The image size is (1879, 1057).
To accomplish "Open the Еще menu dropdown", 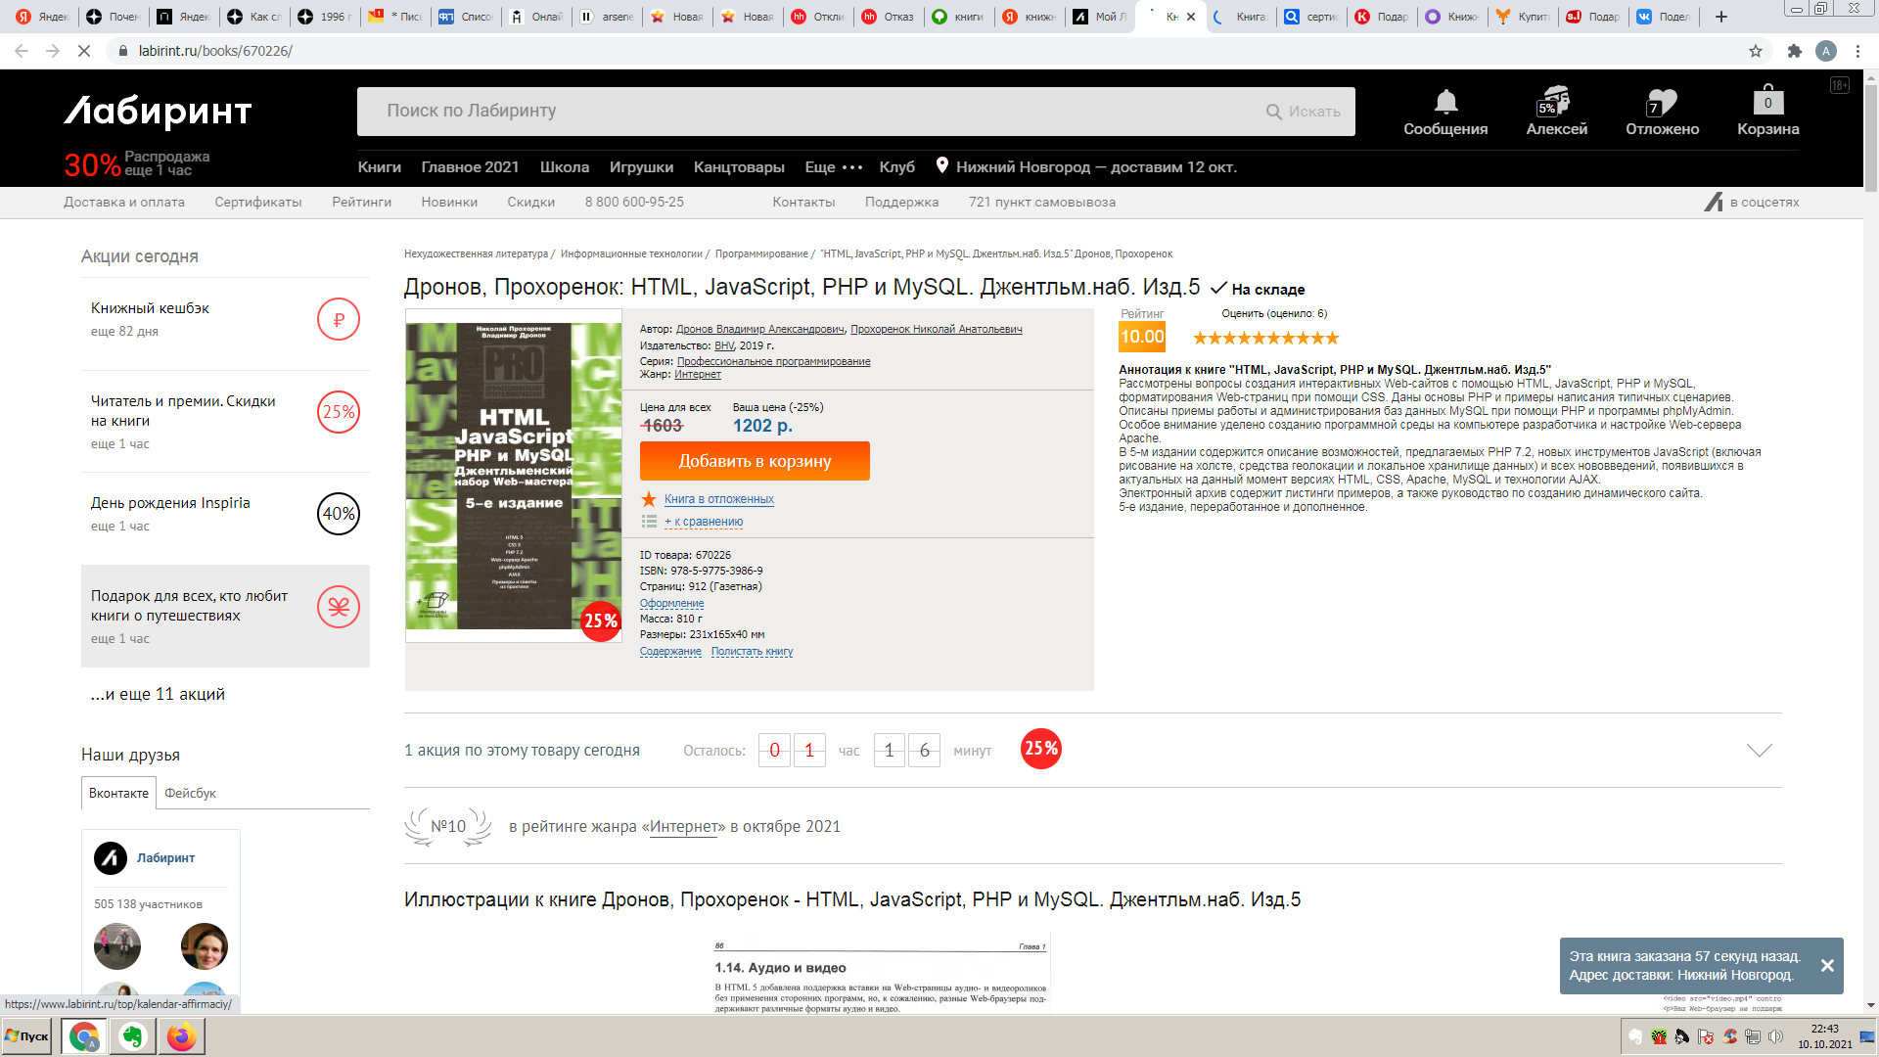I will click(x=834, y=167).
